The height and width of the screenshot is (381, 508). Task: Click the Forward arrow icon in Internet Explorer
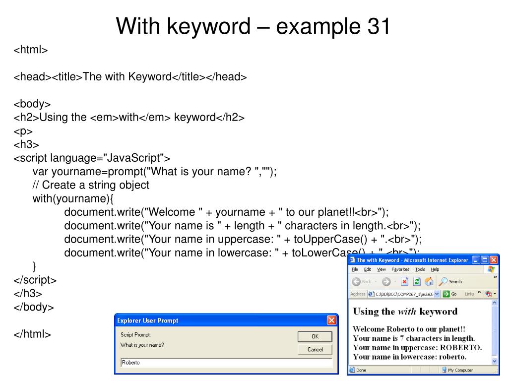click(x=386, y=282)
